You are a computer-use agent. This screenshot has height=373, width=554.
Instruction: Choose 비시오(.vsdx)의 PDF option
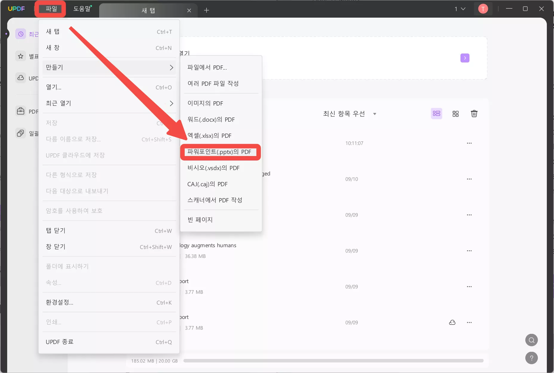tap(221, 168)
